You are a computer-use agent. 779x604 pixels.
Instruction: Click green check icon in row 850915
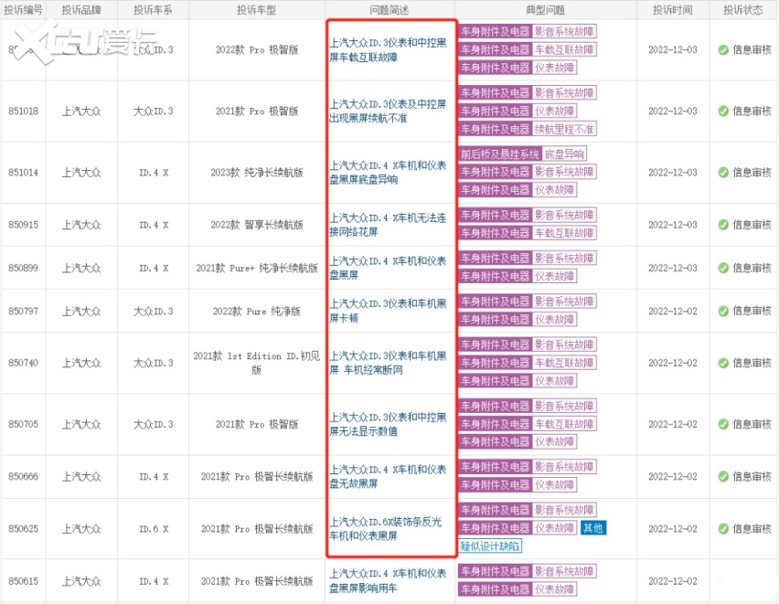723,225
